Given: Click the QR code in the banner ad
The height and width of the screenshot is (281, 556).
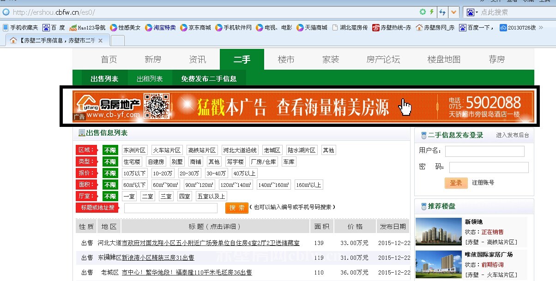Looking at the screenshot, I should [157, 106].
